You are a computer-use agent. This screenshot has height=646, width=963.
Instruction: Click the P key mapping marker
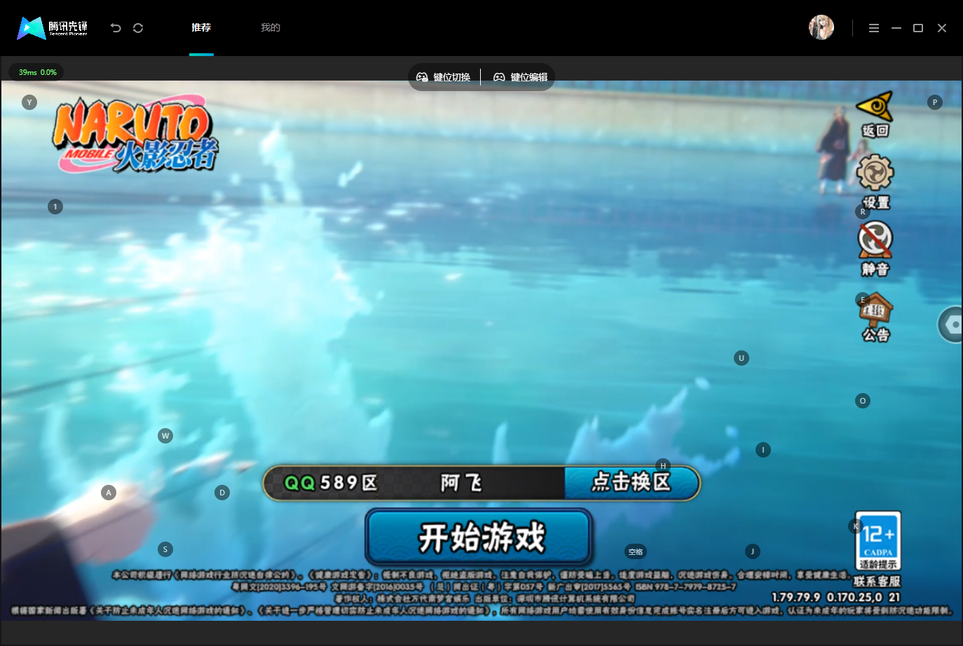click(x=934, y=102)
